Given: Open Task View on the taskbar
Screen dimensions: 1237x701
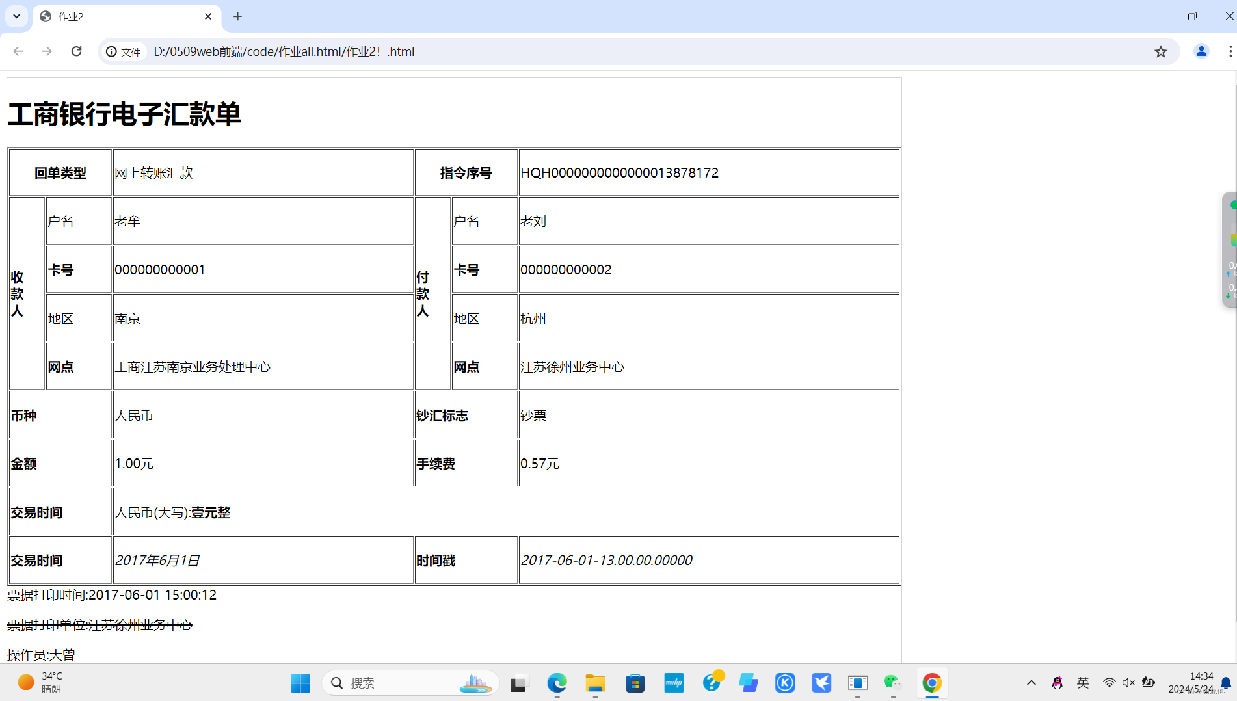Looking at the screenshot, I should [518, 683].
